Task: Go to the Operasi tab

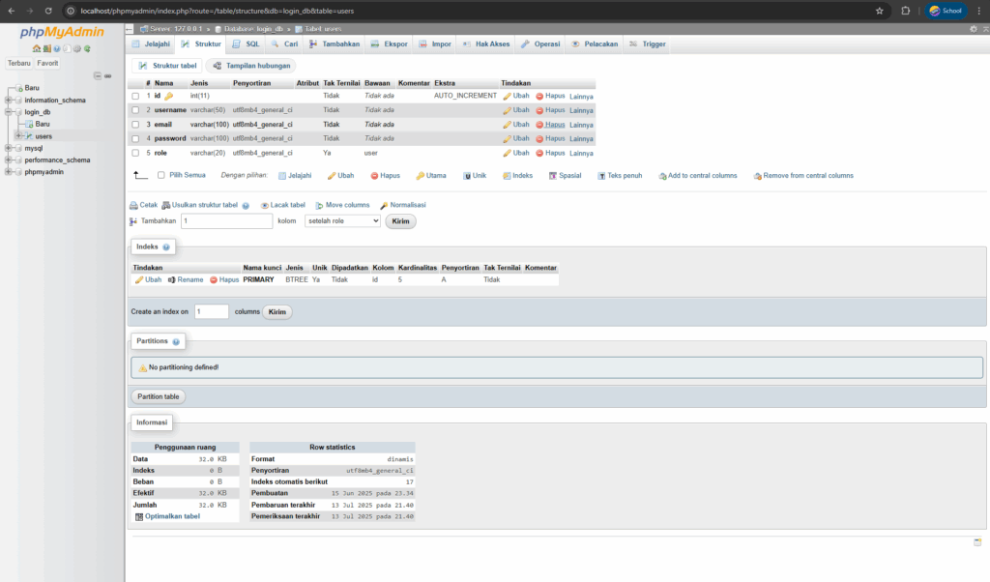Action: (x=541, y=44)
